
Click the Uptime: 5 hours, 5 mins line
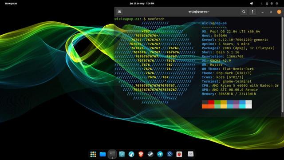(x=226, y=44)
